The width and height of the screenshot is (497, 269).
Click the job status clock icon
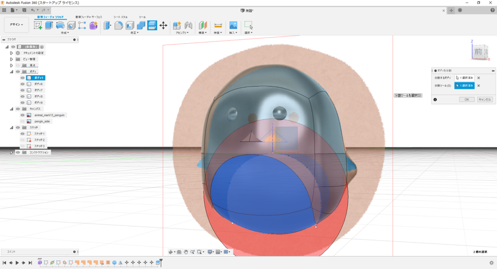tap(460, 10)
